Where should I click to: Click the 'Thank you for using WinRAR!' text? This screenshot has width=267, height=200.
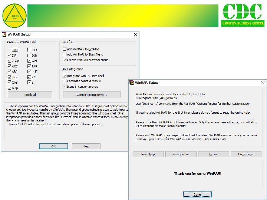[x=198, y=173]
